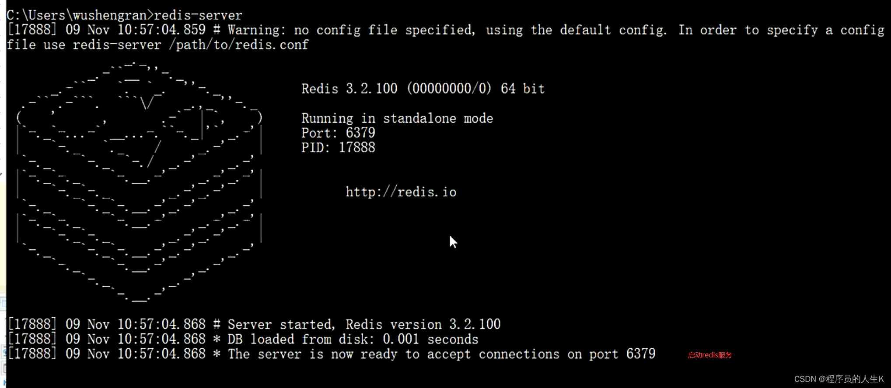The image size is (891, 388).
Task: Click the ready to accept connections message
Action: click(x=441, y=354)
